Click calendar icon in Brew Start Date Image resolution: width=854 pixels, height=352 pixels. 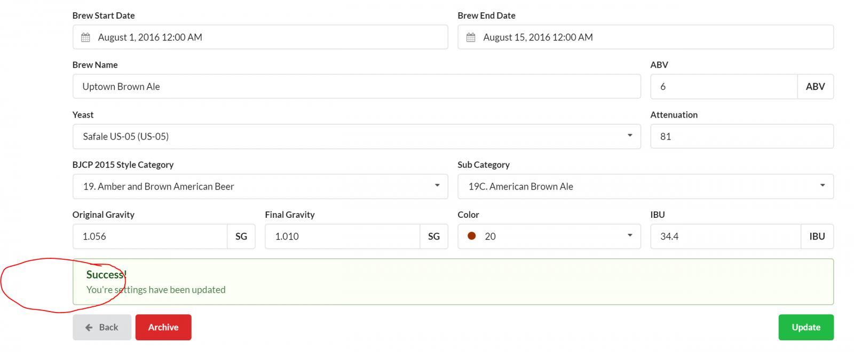(85, 37)
